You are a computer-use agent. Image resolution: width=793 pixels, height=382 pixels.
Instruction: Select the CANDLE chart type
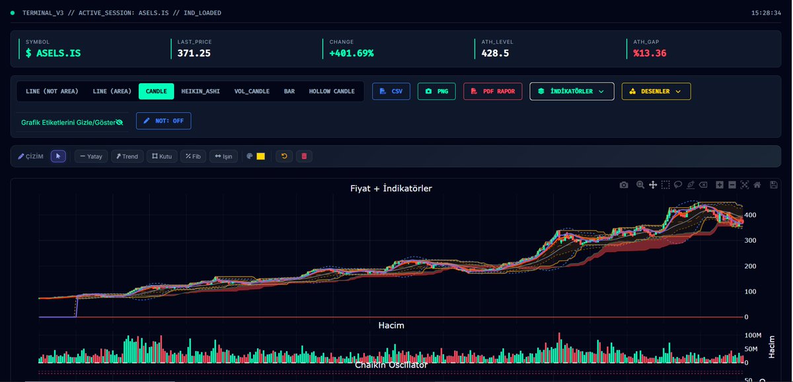(x=156, y=91)
